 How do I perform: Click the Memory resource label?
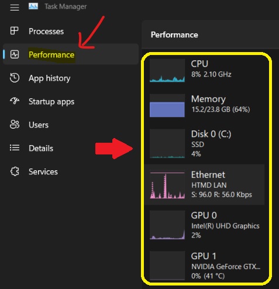pyautogui.click(x=208, y=99)
